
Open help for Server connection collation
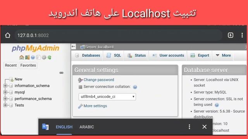[x=135, y=87]
